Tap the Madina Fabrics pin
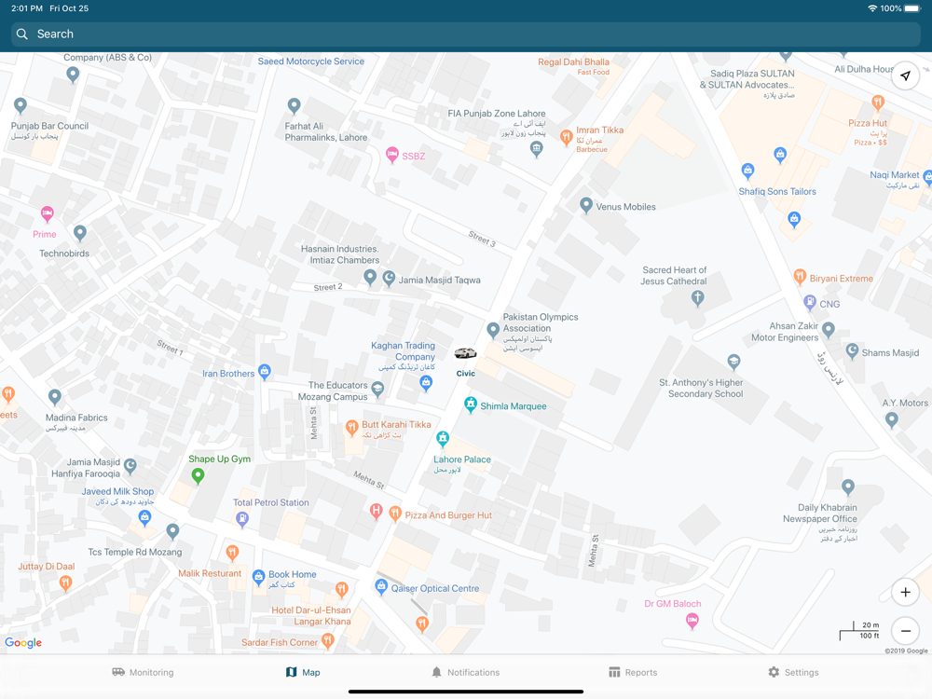932x699 pixels. point(55,397)
